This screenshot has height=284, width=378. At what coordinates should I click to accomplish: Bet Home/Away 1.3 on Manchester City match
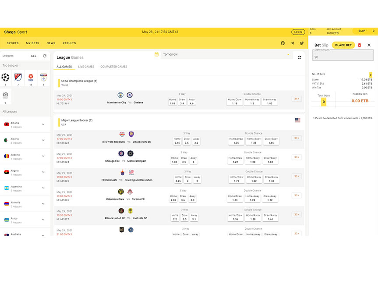pyautogui.click(x=252, y=102)
